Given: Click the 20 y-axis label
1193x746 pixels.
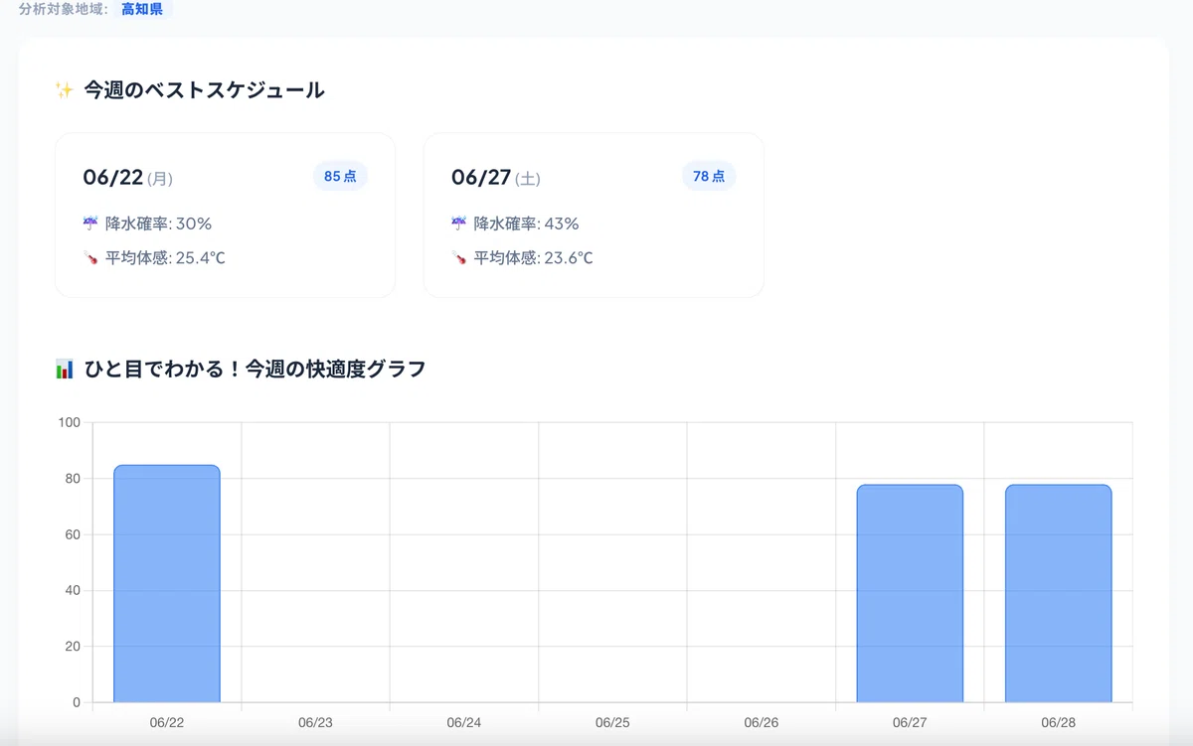Looking at the screenshot, I should [73, 647].
